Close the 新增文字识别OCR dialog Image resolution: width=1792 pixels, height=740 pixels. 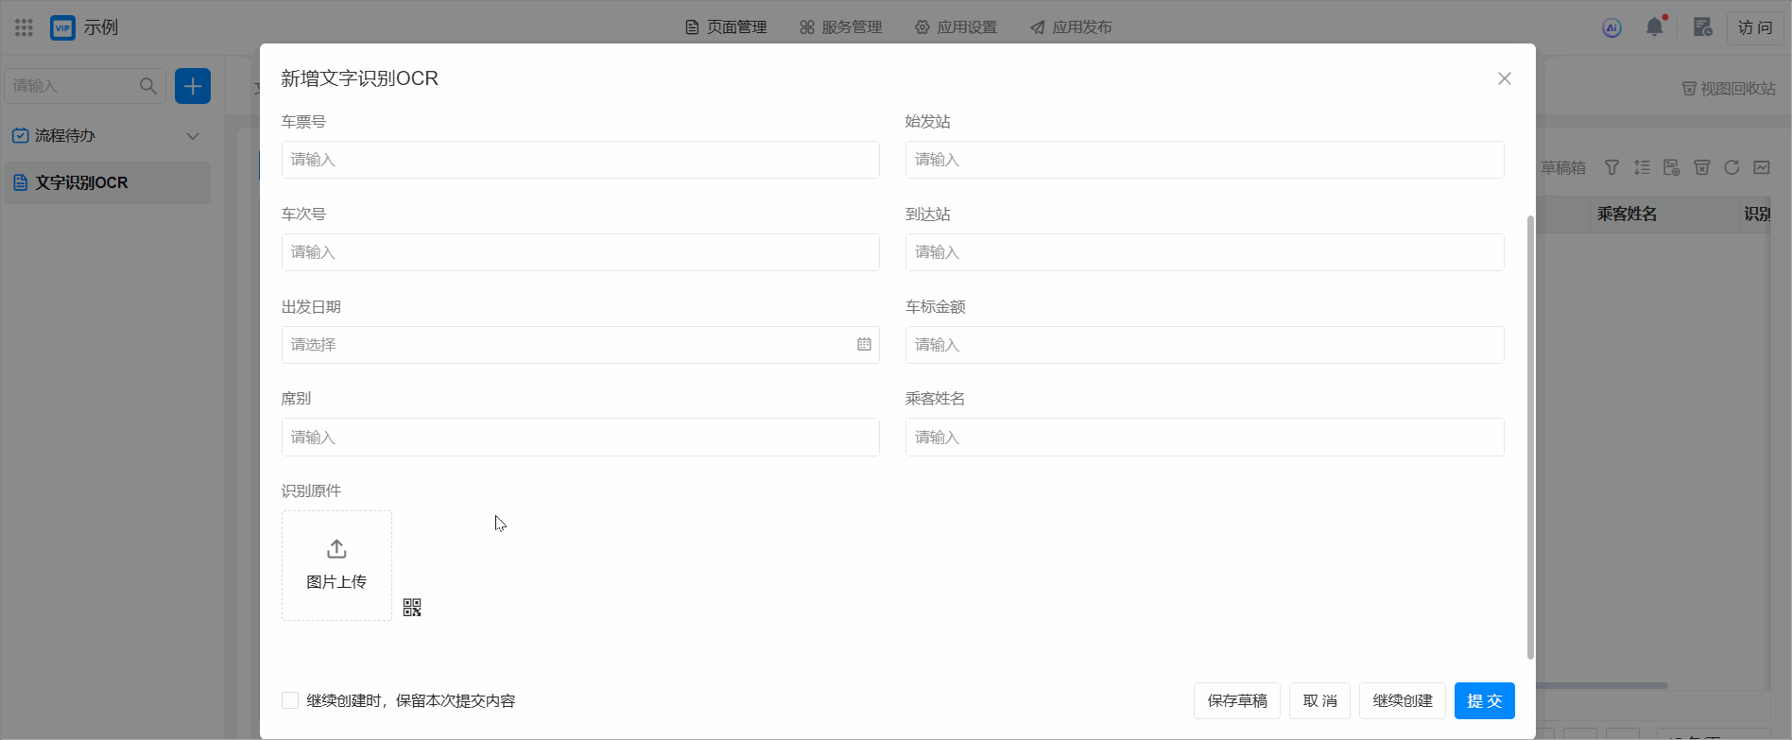pyautogui.click(x=1504, y=78)
